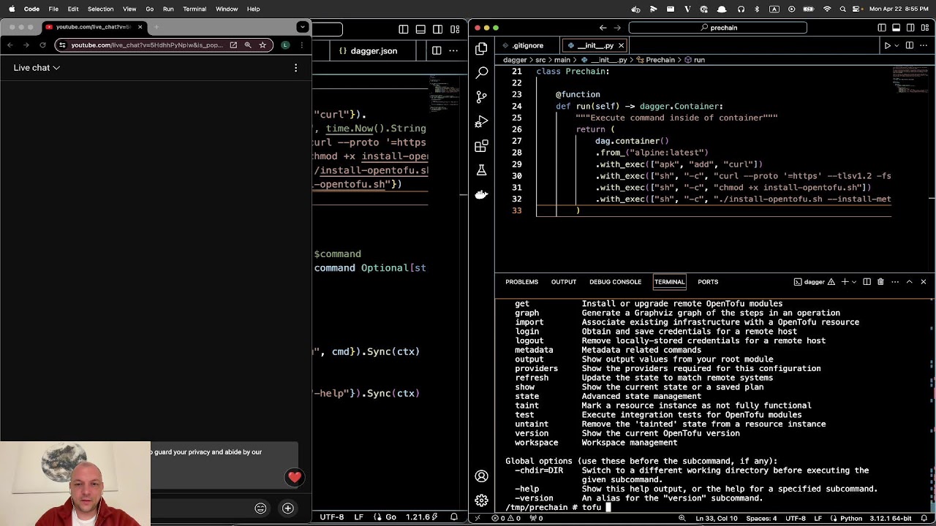The width and height of the screenshot is (936, 526).
Task: Open the Chrome three-dot menu
Action: click(x=301, y=45)
